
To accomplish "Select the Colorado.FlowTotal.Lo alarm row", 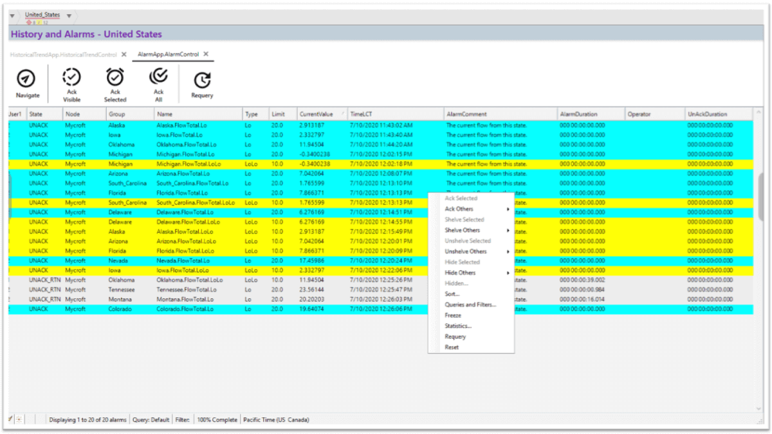I will pos(185,309).
